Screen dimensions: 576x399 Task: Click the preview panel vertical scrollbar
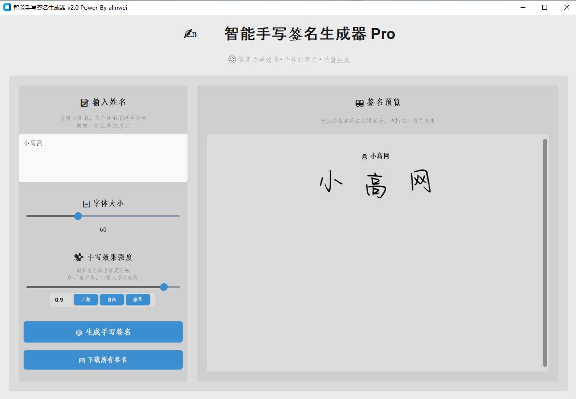[545, 253]
